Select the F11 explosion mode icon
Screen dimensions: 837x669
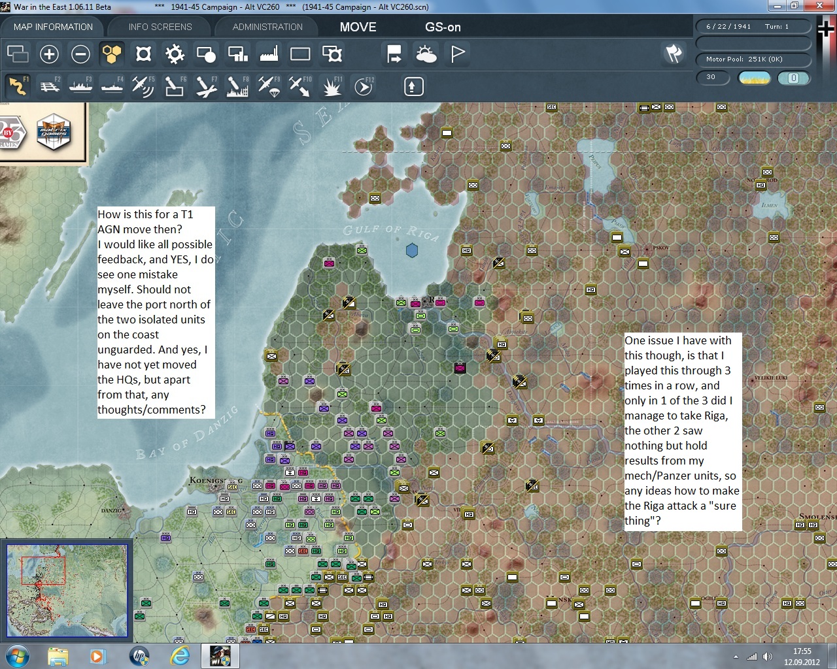click(x=332, y=86)
